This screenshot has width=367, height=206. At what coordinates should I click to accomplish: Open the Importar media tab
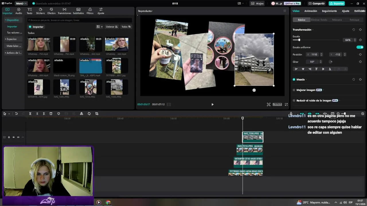7,11
